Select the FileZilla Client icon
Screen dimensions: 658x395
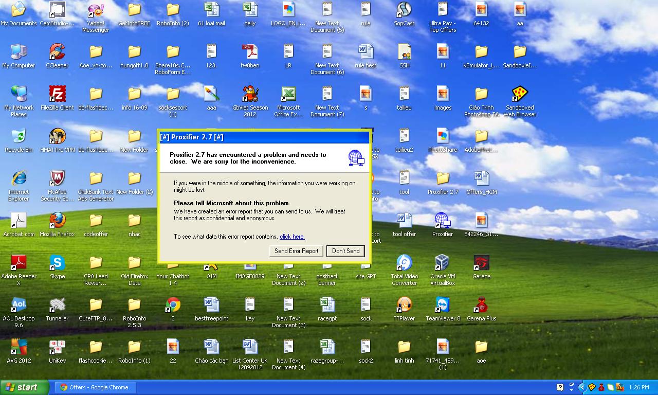coord(57,98)
